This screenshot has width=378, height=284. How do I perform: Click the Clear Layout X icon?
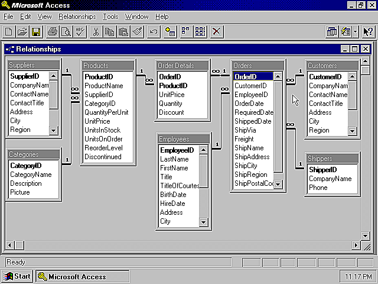pos(217,32)
